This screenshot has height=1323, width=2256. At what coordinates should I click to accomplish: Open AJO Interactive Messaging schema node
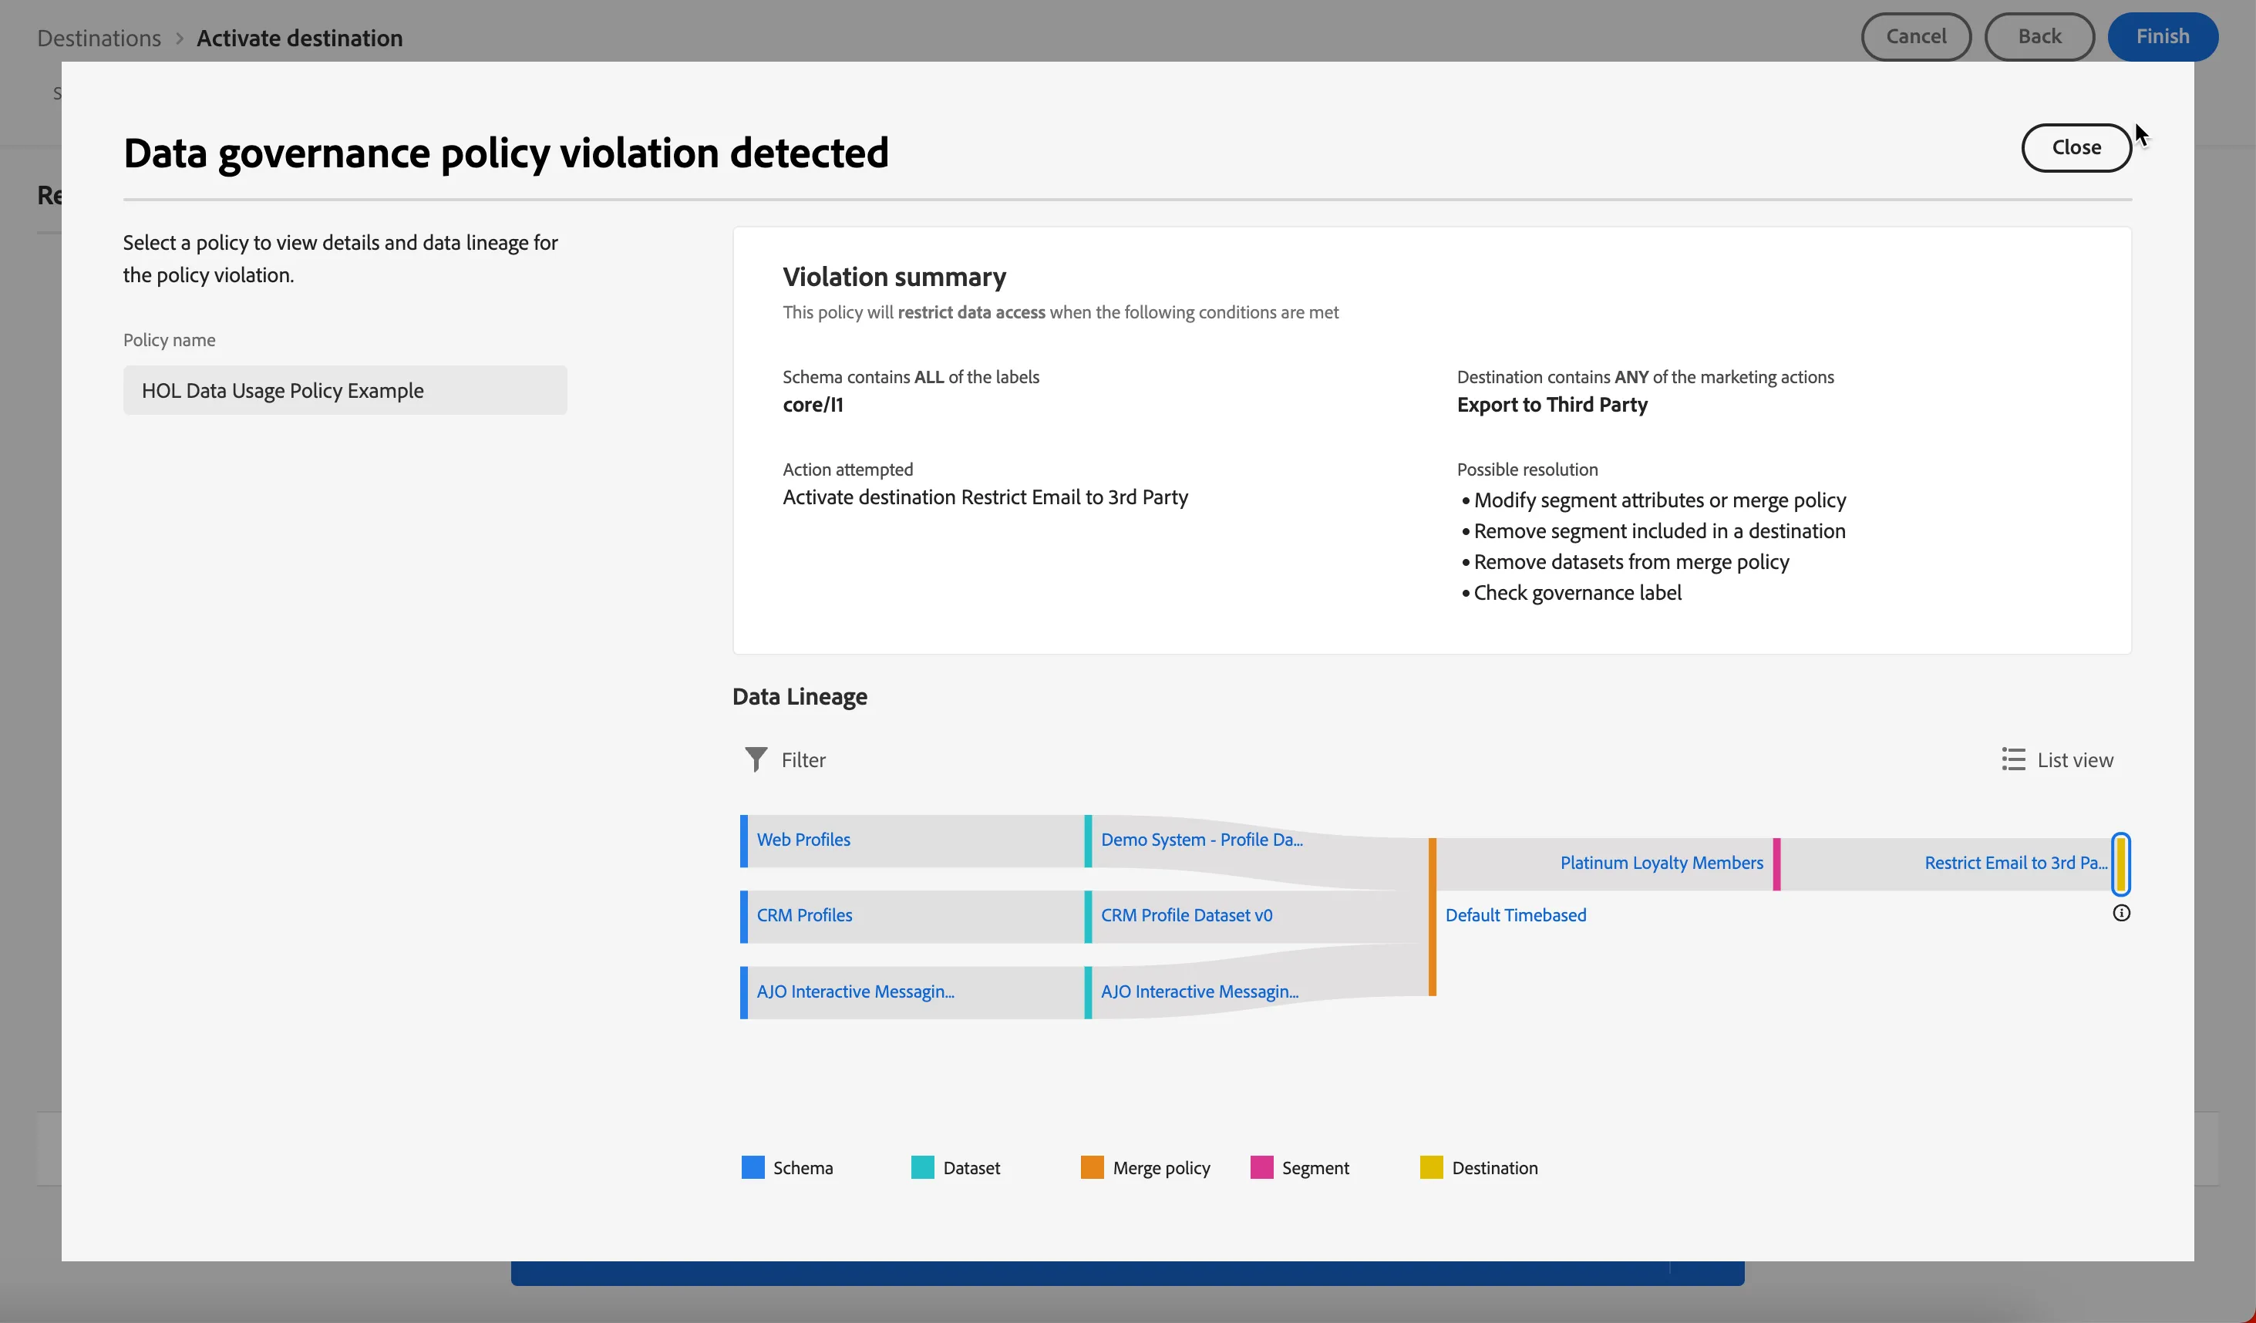tap(855, 991)
